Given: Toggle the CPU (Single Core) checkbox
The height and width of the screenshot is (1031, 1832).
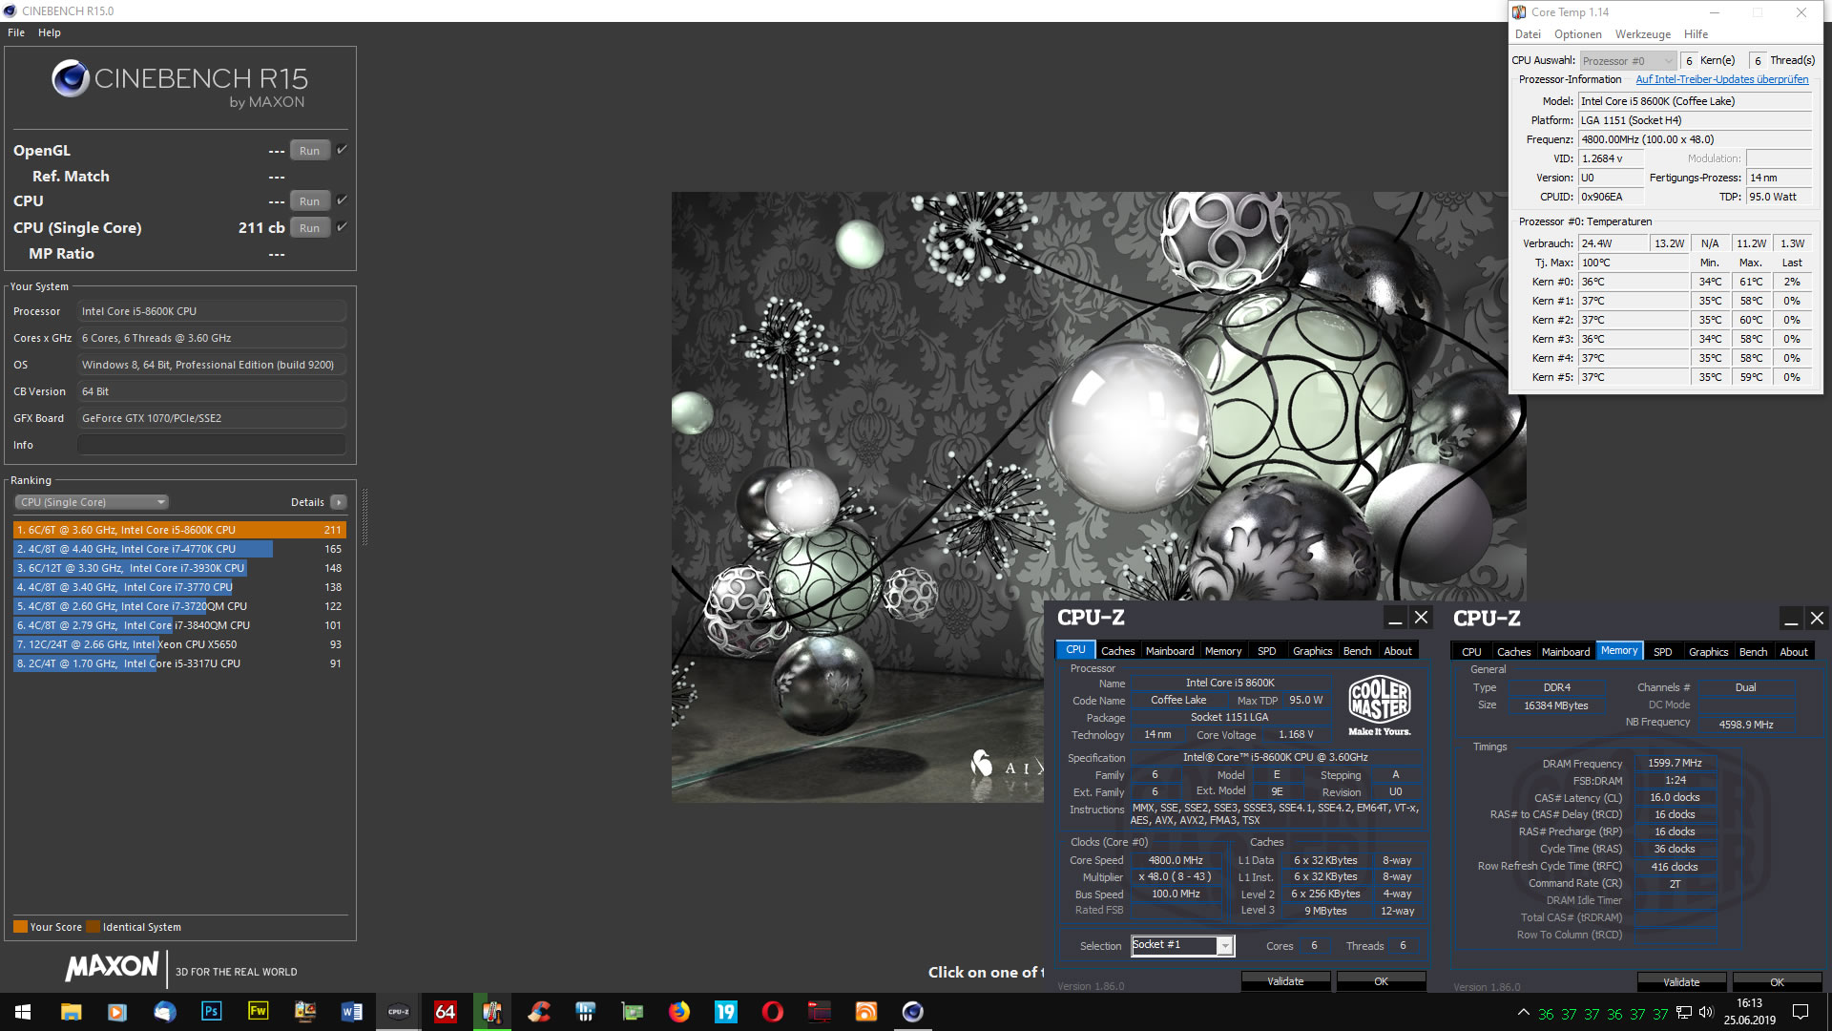Looking at the screenshot, I should [x=342, y=227].
